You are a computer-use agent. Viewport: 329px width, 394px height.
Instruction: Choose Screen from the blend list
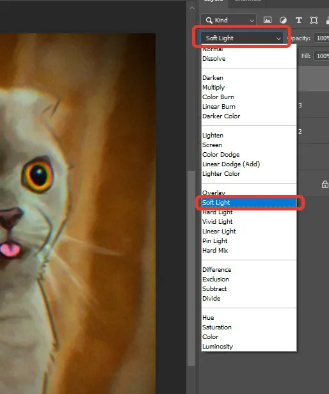click(x=212, y=145)
